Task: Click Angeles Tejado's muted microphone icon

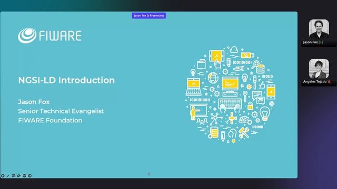Action: (x=329, y=82)
